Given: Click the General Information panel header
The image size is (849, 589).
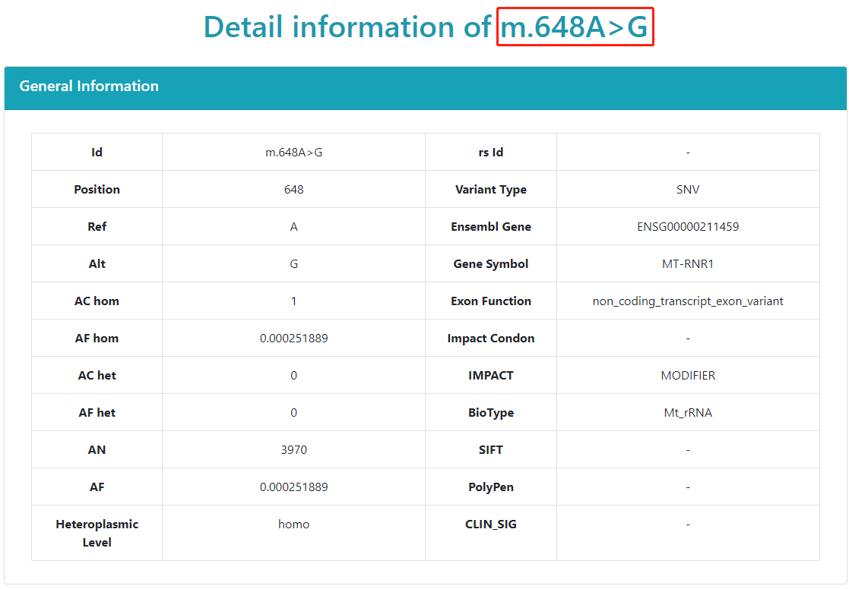Looking at the screenshot, I should [89, 87].
